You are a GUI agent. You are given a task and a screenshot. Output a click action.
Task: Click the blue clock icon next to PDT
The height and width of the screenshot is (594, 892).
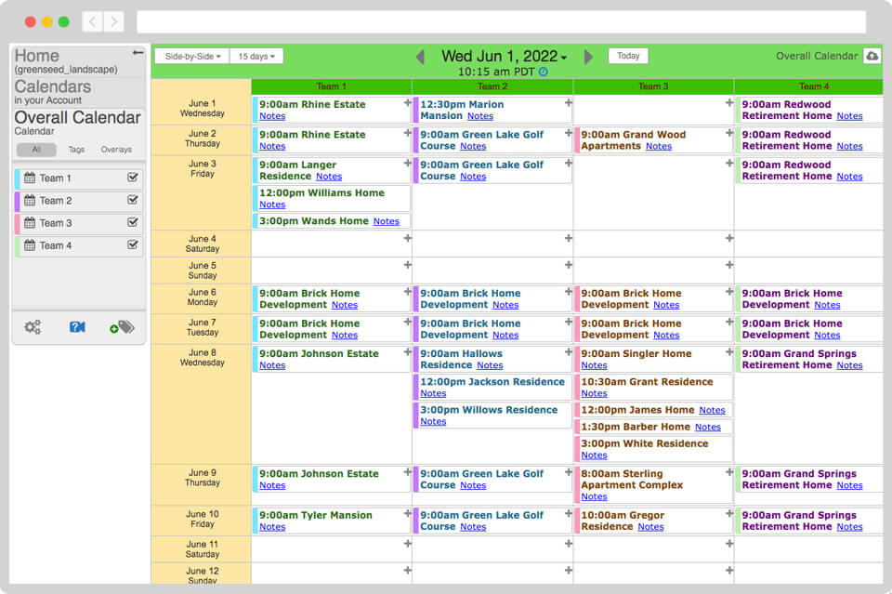click(x=544, y=72)
